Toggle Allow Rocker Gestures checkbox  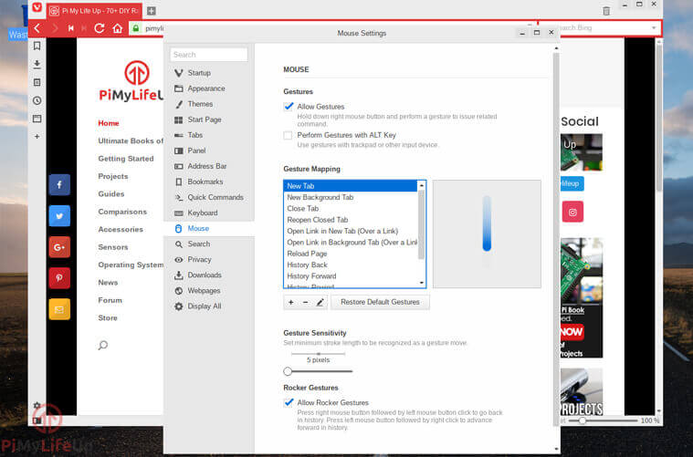(289, 402)
